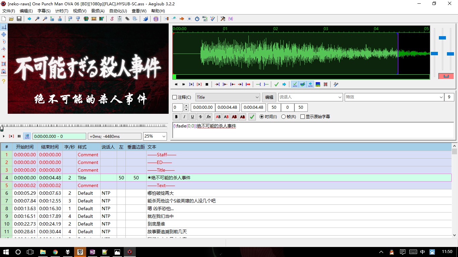The image size is (458, 257).
Task: Select rotate on Z axis tool
Action: (4, 42)
